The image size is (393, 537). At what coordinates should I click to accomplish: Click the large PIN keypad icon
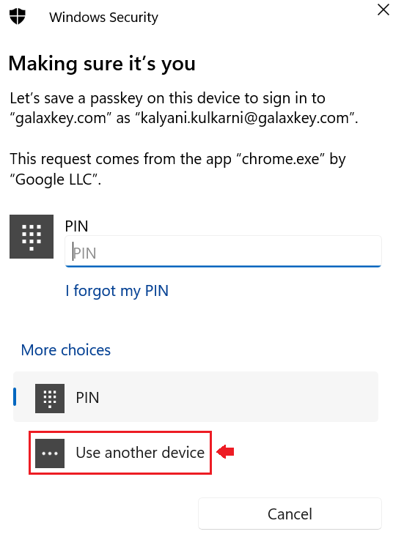32,237
